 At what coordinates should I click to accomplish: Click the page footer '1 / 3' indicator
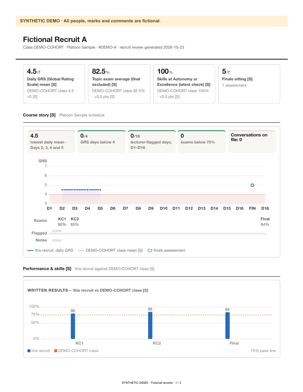(178, 383)
